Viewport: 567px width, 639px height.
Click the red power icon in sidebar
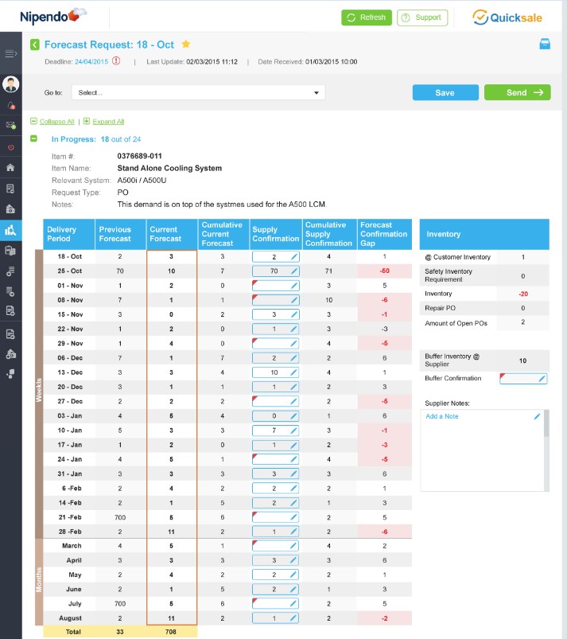point(11,147)
